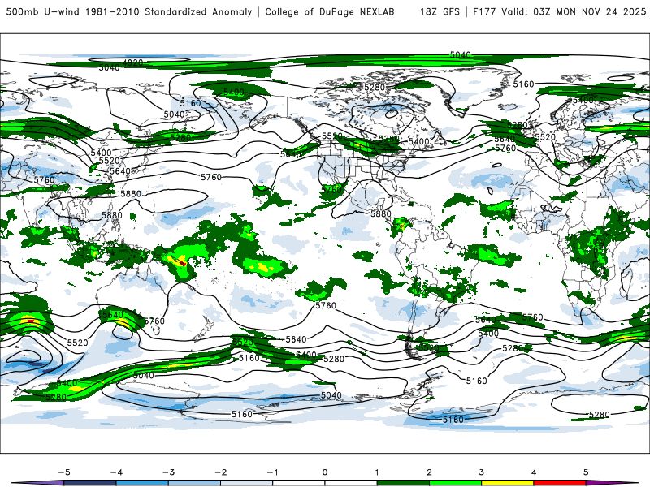Screen dimensions: 650x487
Task: Select the dark green colorbar segment between 1 and 2
Action: point(403,483)
